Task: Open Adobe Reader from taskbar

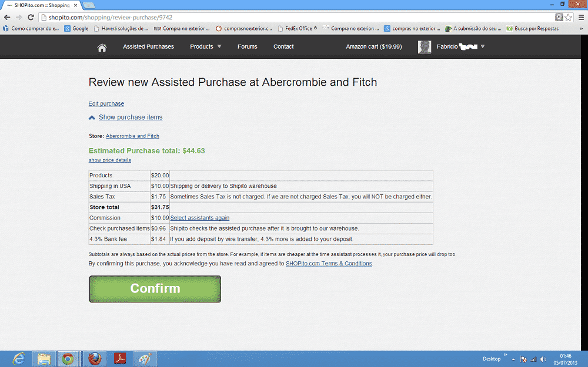Action: 119,358
